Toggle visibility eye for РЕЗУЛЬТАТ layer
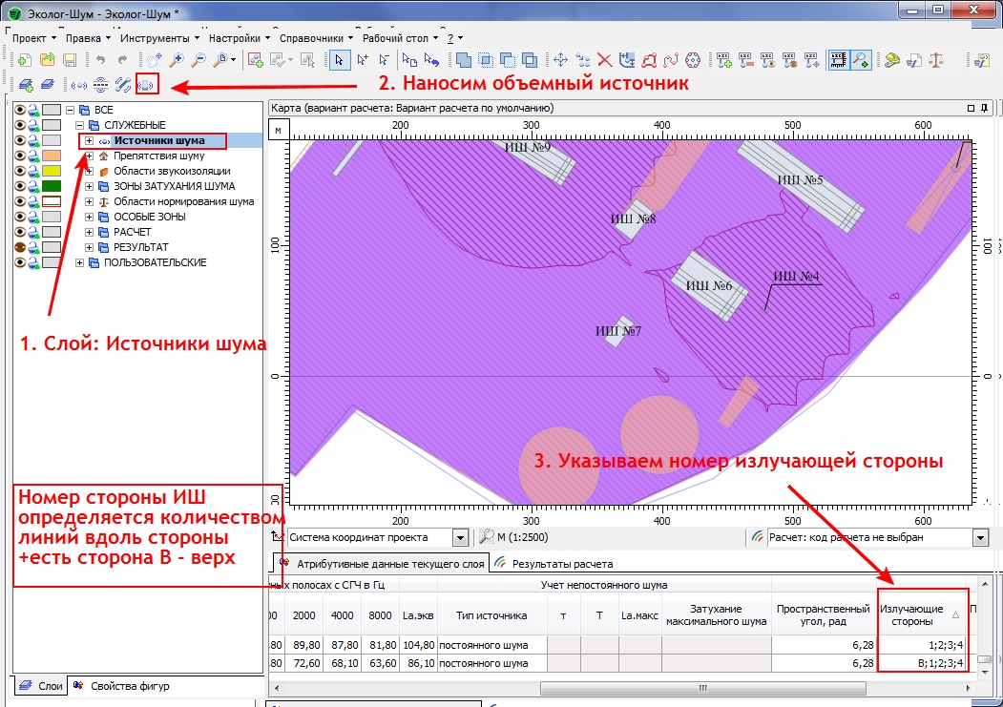 21,247
